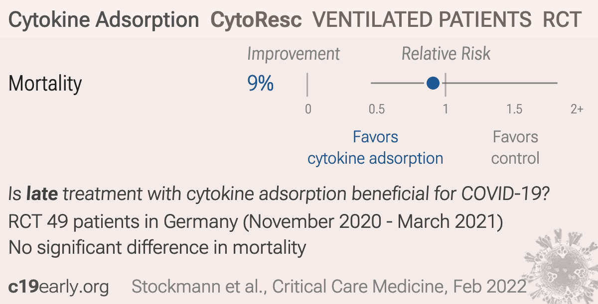This screenshot has height=304, width=598.
Task: Click the Relative Risk column header
Action: [x=447, y=54]
